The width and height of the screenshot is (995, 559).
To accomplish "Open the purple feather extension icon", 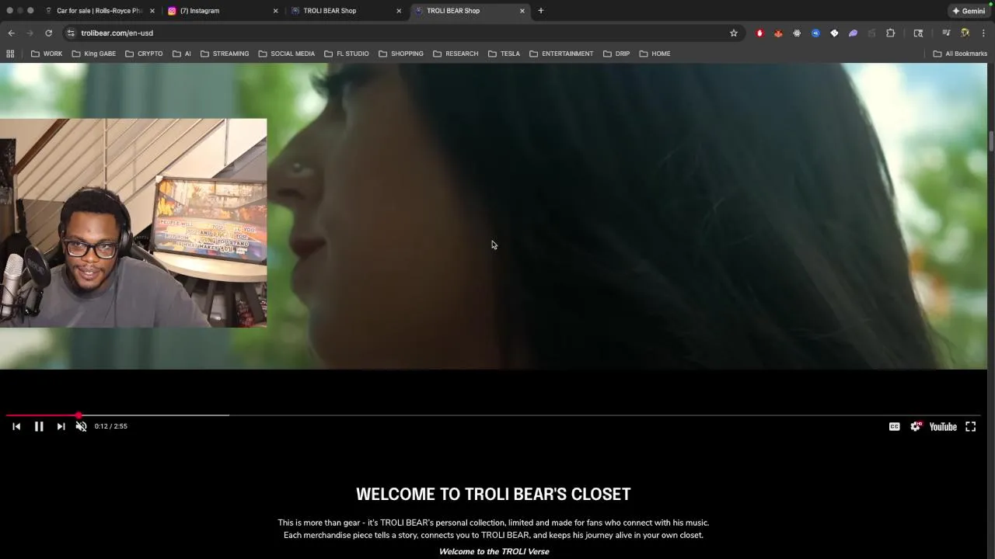I will tap(853, 33).
